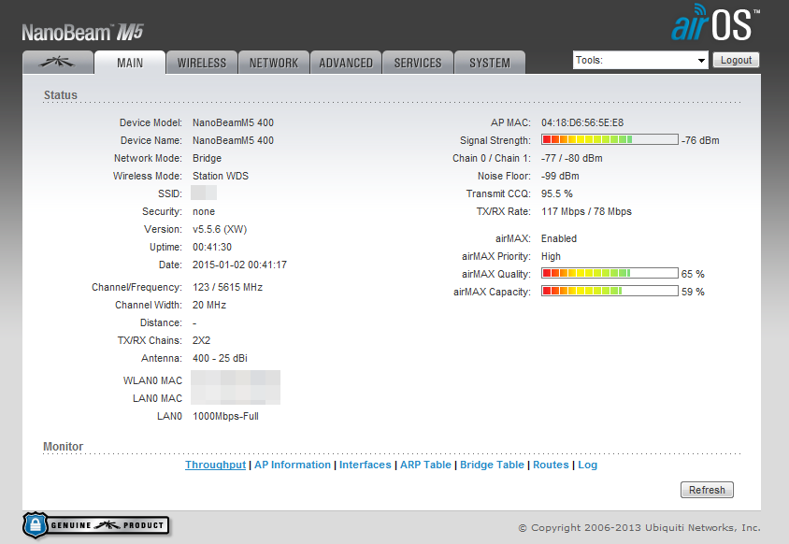The height and width of the screenshot is (544, 789).
Task: Click the Status section heading
Action: (61, 95)
